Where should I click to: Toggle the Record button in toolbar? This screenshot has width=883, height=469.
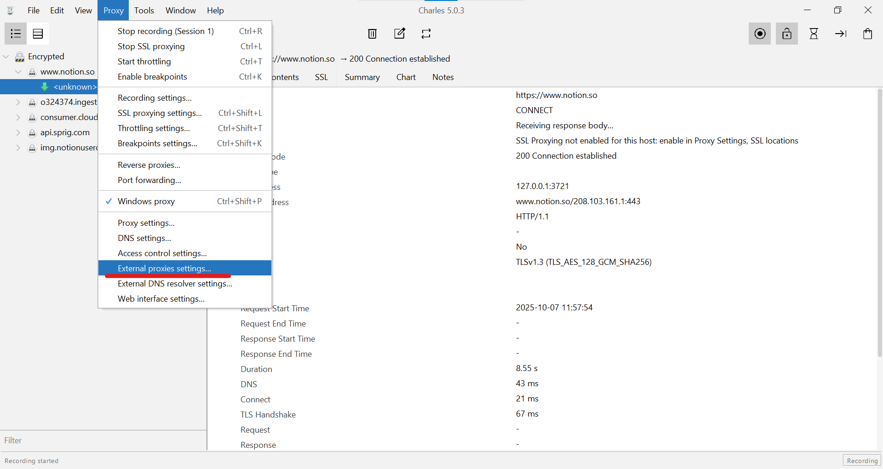click(x=760, y=34)
